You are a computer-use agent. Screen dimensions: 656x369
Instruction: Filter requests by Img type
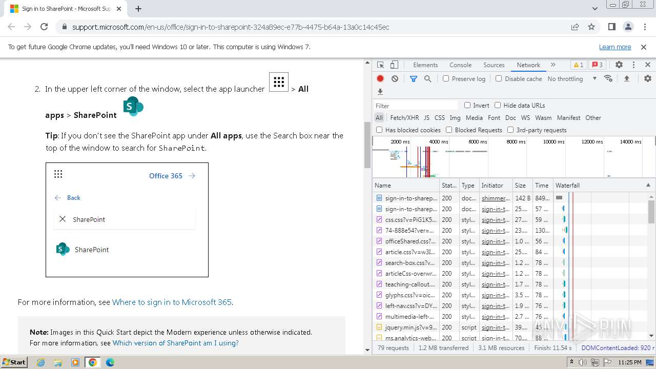click(x=455, y=117)
